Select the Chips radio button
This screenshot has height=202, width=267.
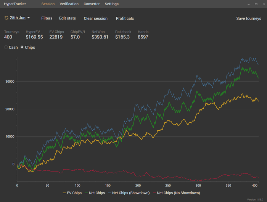tap(22, 47)
